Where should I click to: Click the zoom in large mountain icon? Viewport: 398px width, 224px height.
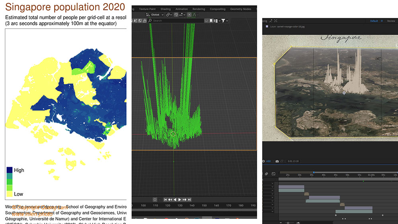(x=298, y=223)
